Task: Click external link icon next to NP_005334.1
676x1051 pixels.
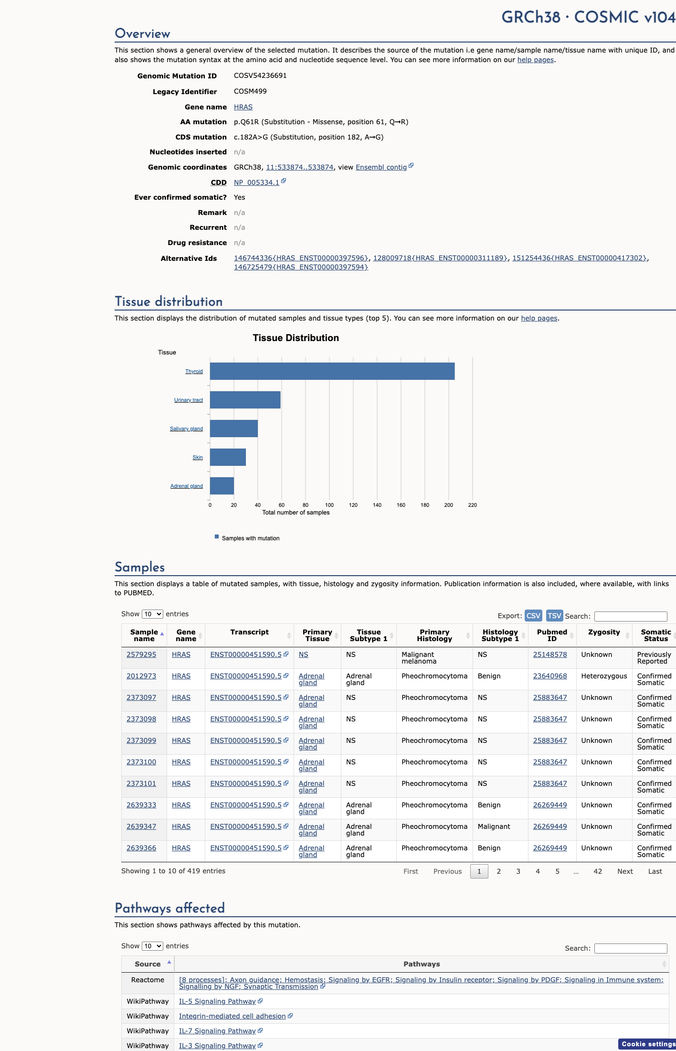Action: (284, 181)
